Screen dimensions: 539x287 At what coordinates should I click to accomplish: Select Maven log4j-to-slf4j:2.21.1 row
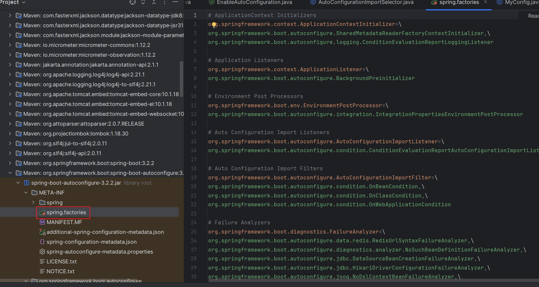click(89, 84)
